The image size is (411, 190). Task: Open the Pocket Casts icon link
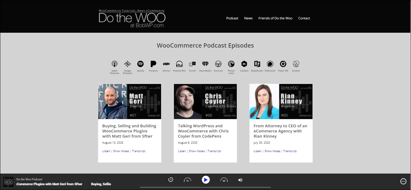click(231, 64)
